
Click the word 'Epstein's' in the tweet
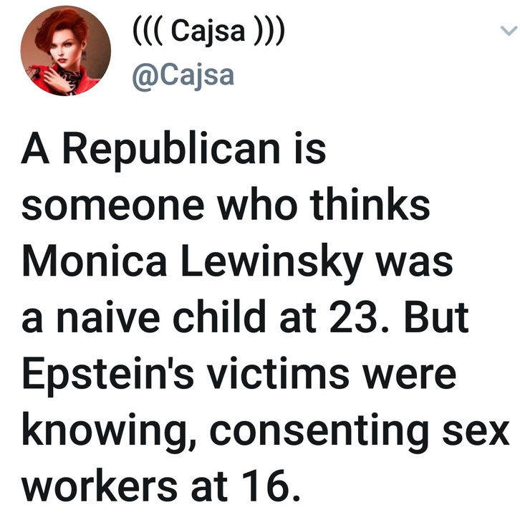click(108, 375)
